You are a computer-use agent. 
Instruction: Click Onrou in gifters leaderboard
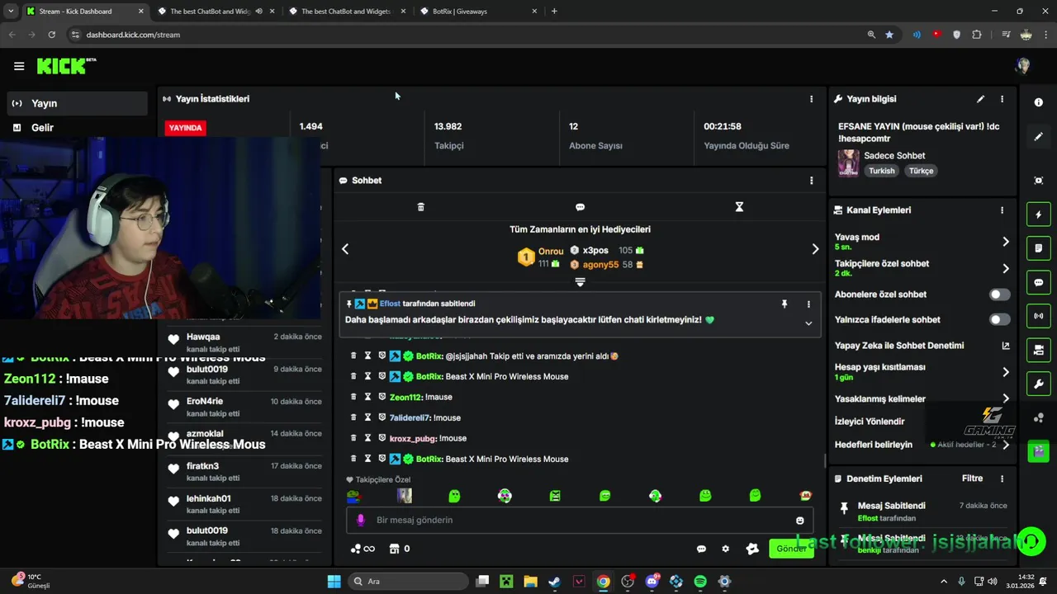click(x=551, y=252)
